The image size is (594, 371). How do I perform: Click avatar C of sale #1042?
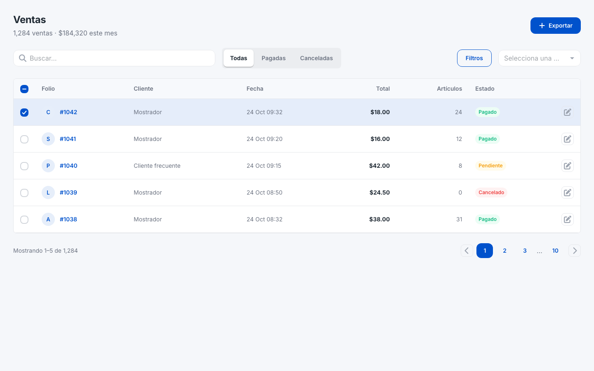pyautogui.click(x=48, y=112)
